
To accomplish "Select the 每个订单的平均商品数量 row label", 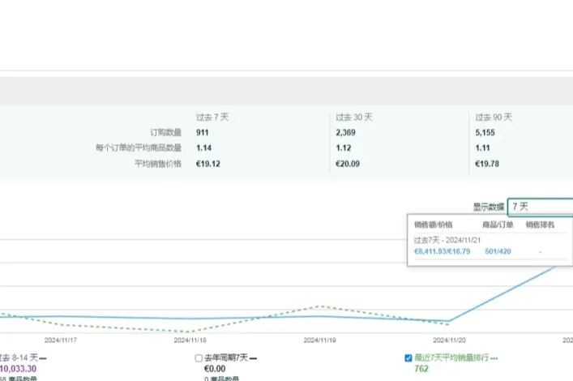I will [139, 148].
